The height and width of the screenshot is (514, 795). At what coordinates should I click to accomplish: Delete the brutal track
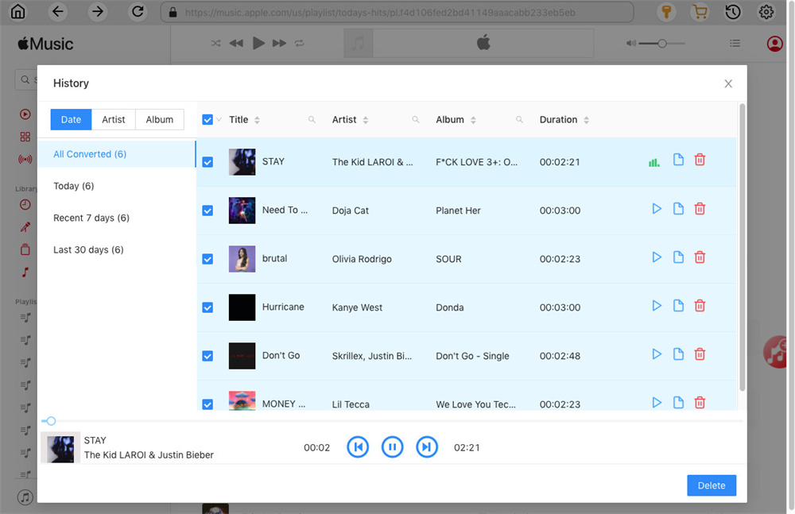700,257
